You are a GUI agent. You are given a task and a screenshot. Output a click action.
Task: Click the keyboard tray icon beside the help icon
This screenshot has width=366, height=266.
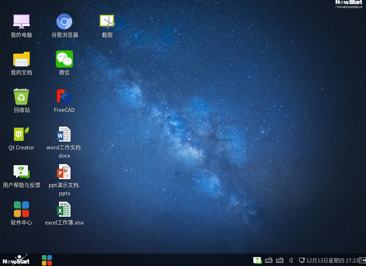(269, 260)
